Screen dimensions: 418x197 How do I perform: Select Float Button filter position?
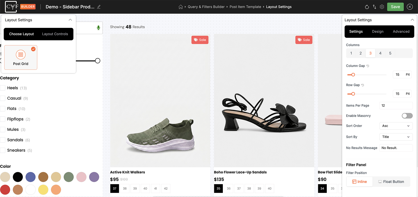pos(391,182)
